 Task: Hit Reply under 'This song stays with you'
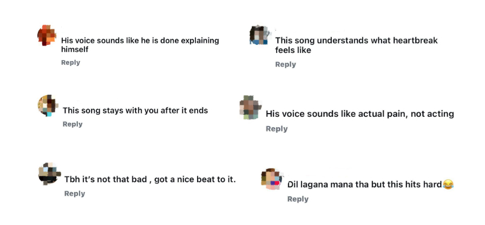tap(73, 124)
